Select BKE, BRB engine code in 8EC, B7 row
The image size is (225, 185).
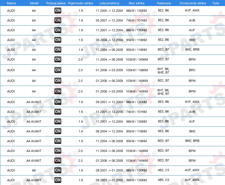pos(192,49)
